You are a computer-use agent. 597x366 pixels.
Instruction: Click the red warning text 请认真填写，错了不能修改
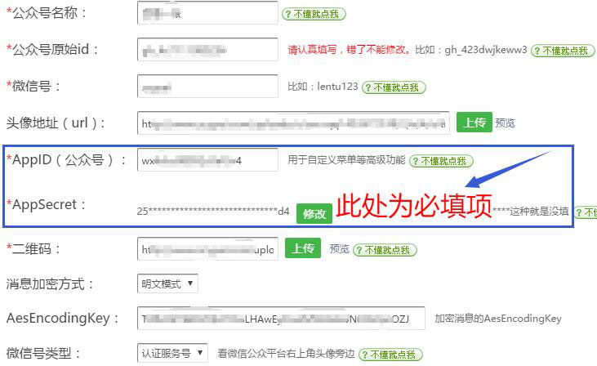(350, 50)
